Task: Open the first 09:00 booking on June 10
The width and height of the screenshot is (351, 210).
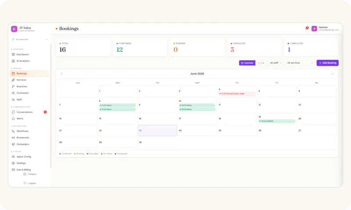Action: pos(197,105)
